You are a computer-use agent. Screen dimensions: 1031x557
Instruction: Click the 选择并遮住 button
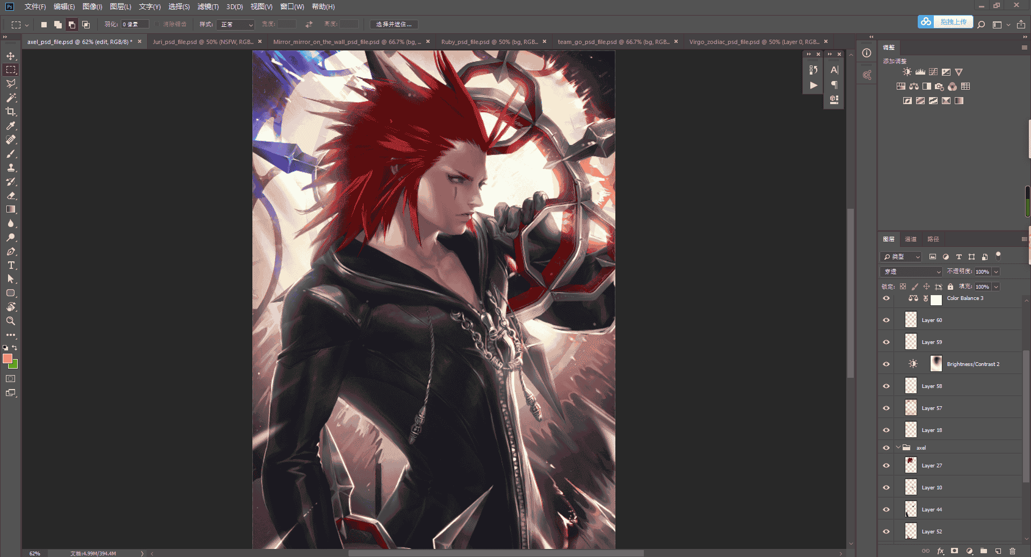(x=394, y=25)
